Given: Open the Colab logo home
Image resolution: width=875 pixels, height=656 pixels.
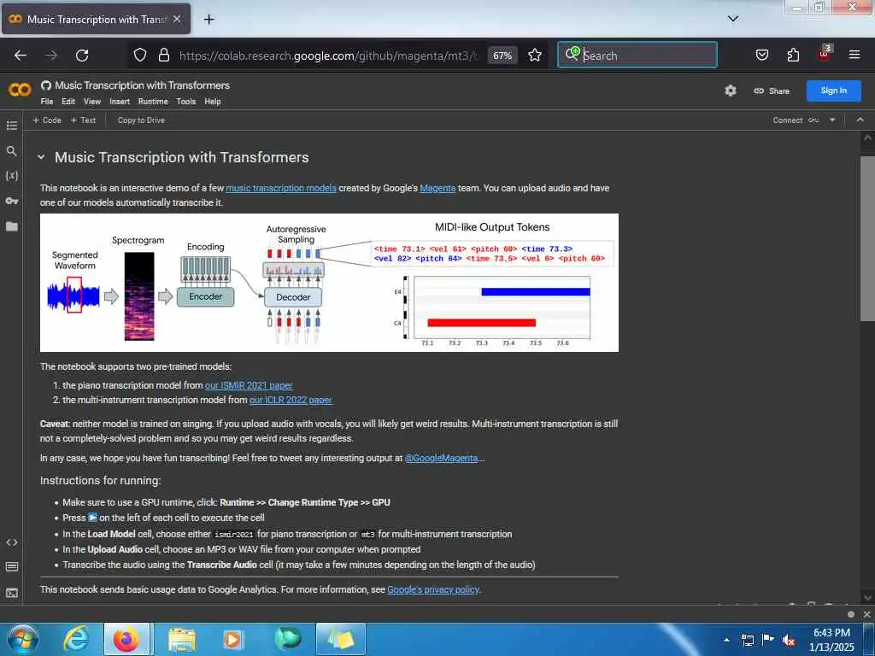Looking at the screenshot, I should (x=20, y=89).
